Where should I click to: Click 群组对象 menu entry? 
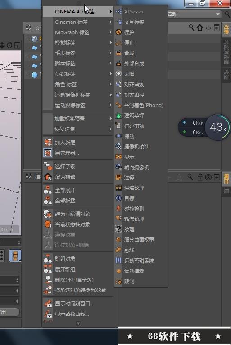(78, 259)
